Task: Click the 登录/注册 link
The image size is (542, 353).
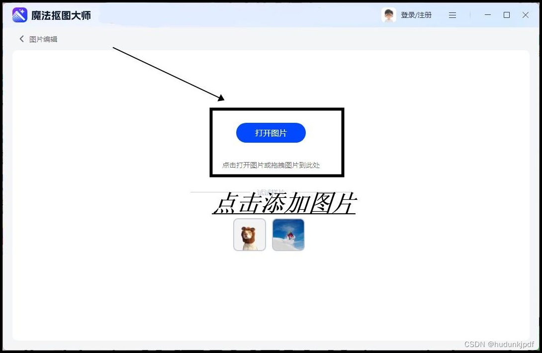Action: point(416,14)
